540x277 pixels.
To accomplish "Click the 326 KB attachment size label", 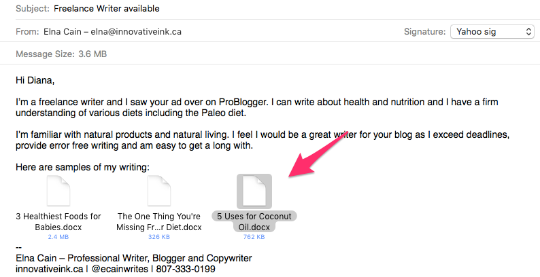I will [159, 237].
